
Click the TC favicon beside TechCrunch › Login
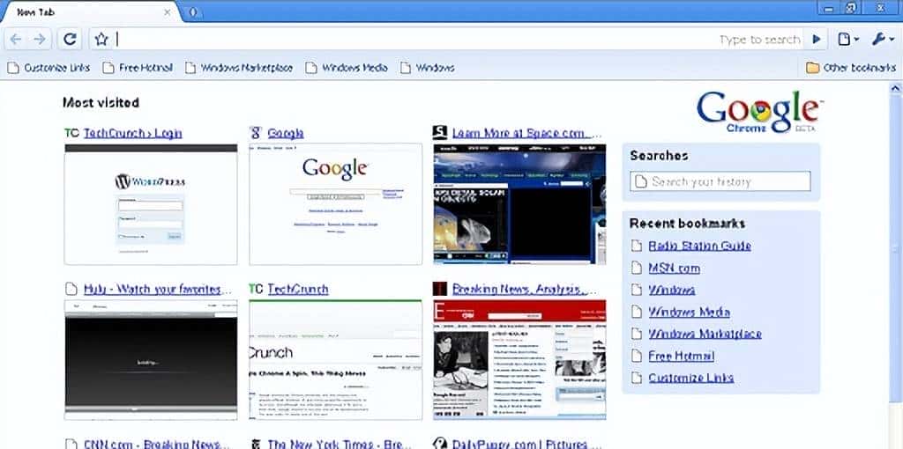[71, 133]
